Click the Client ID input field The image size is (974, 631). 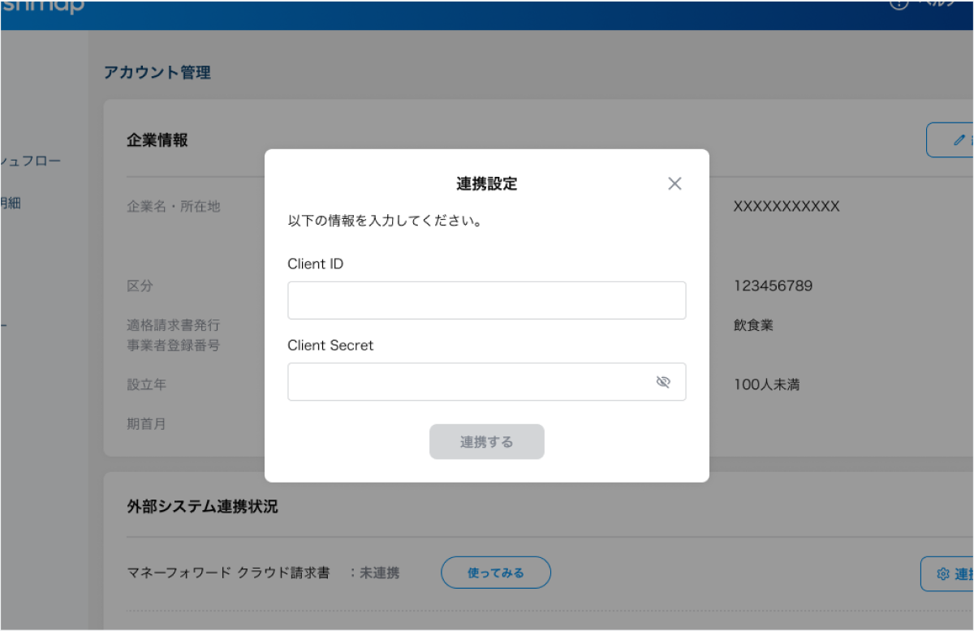pos(486,300)
